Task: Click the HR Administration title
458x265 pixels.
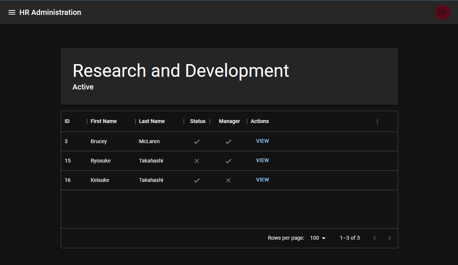Action: click(50, 12)
